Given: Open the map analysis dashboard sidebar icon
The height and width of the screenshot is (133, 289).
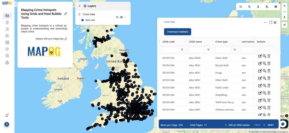Looking at the screenshot, I should click(7, 43).
